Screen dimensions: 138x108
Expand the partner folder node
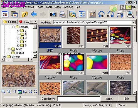point(4,56)
